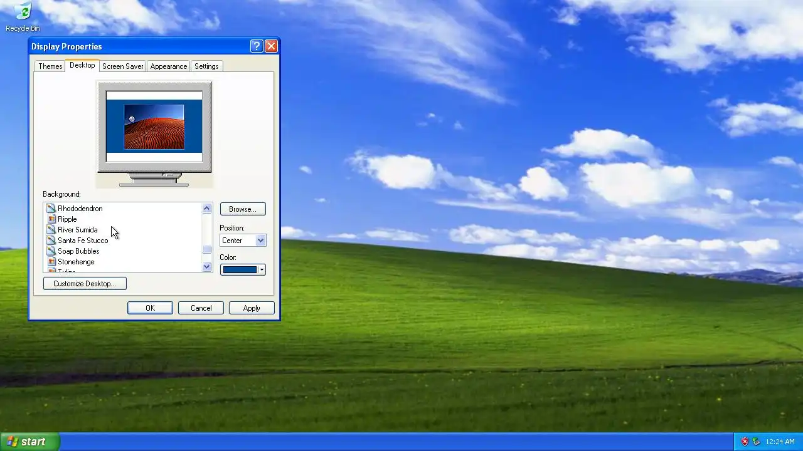Click the Soap Bubbles file icon

pyautogui.click(x=51, y=251)
